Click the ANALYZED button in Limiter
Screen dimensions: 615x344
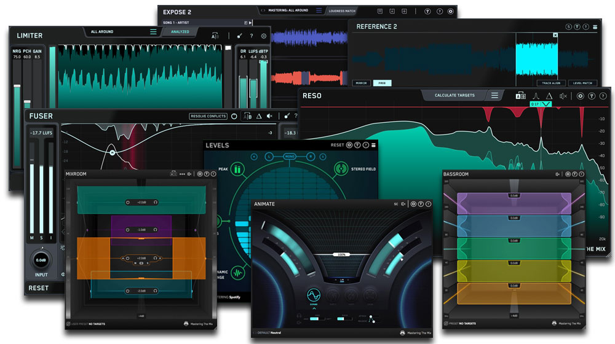pyautogui.click(x=180, y=32)
